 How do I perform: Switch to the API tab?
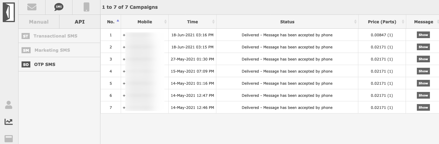pos(79,22)
